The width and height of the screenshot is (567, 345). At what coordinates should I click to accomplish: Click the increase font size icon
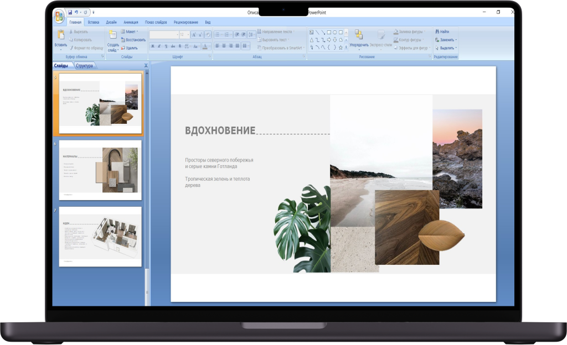click(194, 35)
